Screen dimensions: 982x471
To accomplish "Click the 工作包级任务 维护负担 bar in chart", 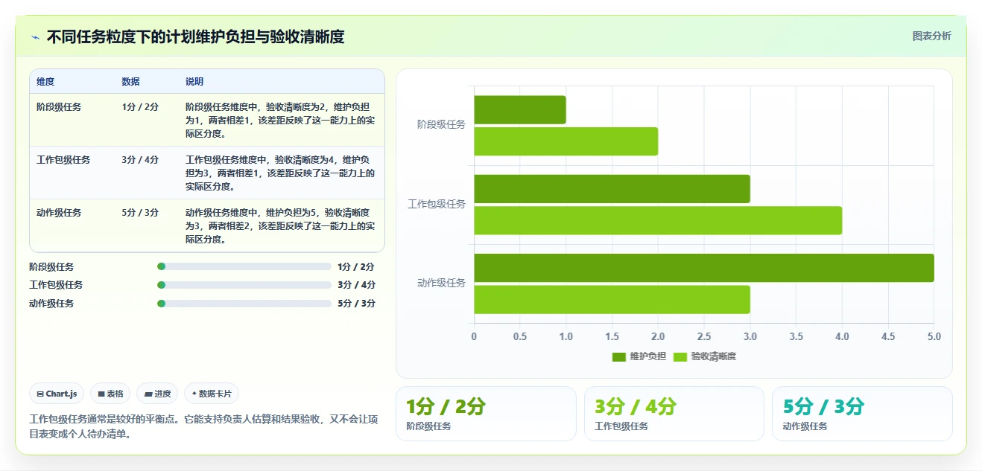I will (612, 189).
